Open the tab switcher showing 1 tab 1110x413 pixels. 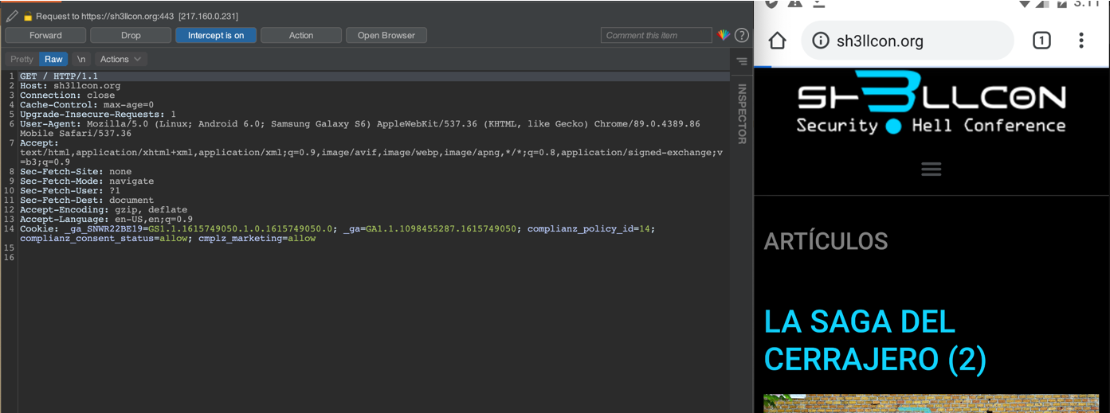click(1041, 41)
